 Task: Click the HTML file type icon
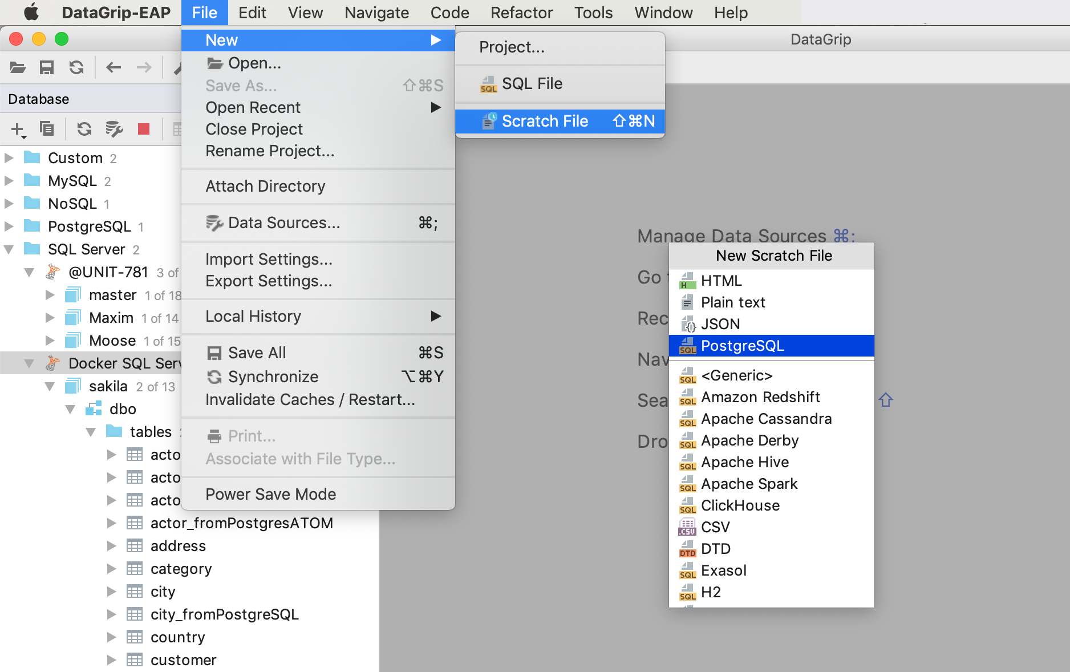click(688, 281)
